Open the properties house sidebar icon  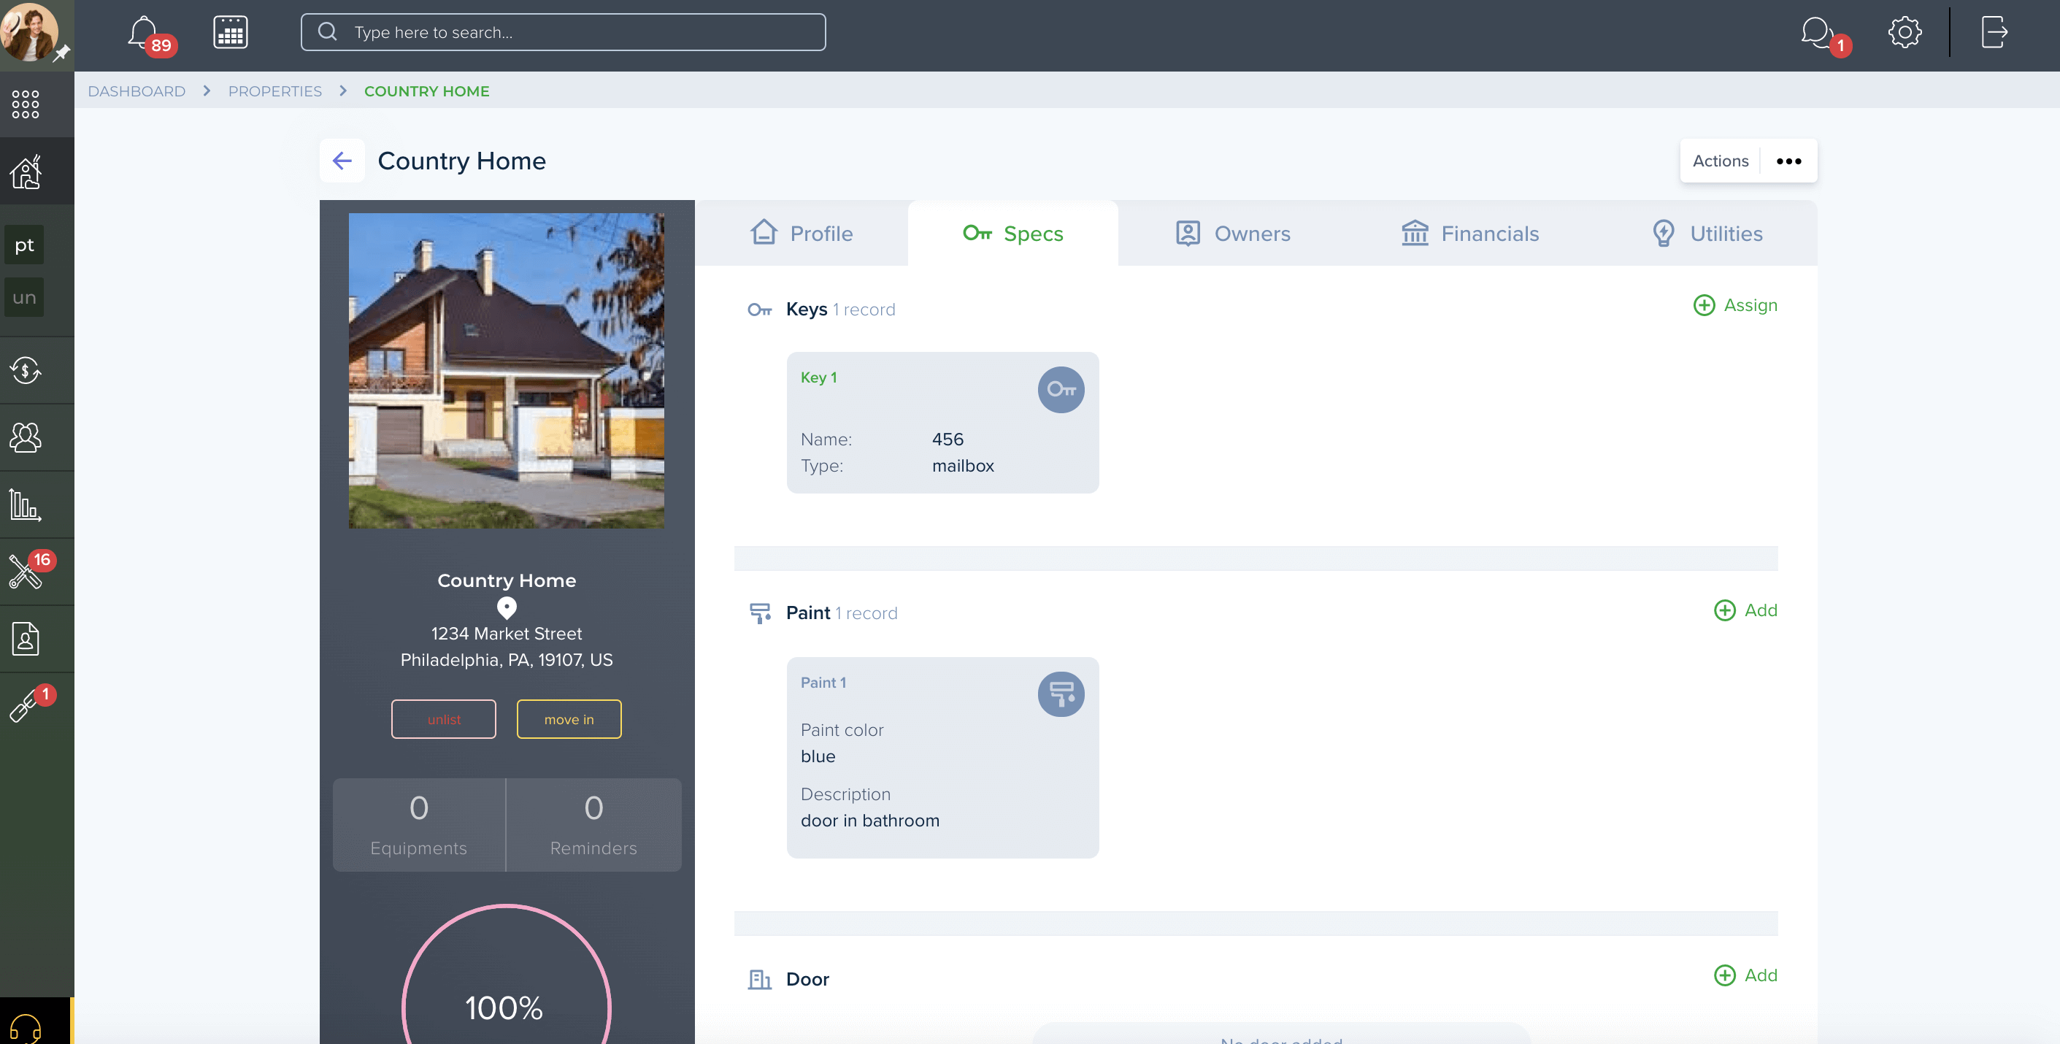point(26,171)
